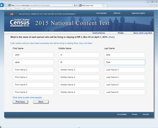
Task: Click 'Click here to add more people' link
Action: [27, 97]
